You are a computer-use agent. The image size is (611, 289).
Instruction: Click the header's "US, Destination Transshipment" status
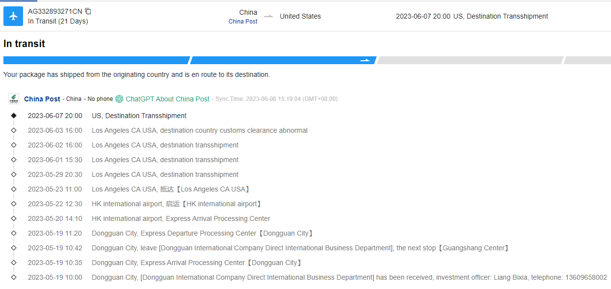pyautogui.click(x=501, y=16)
